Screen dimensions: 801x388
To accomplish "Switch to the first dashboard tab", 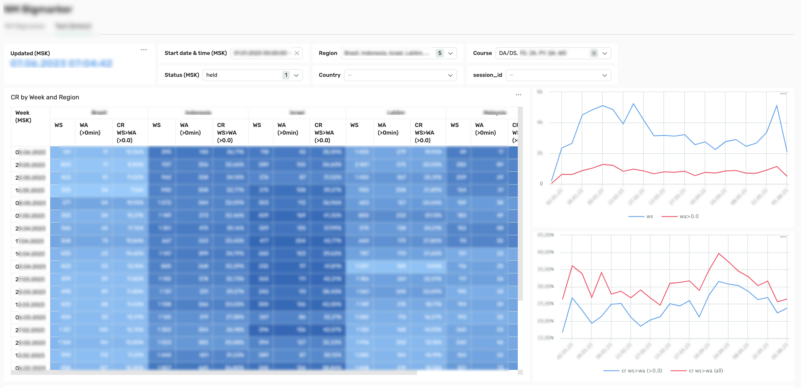I will coord(25,26).
